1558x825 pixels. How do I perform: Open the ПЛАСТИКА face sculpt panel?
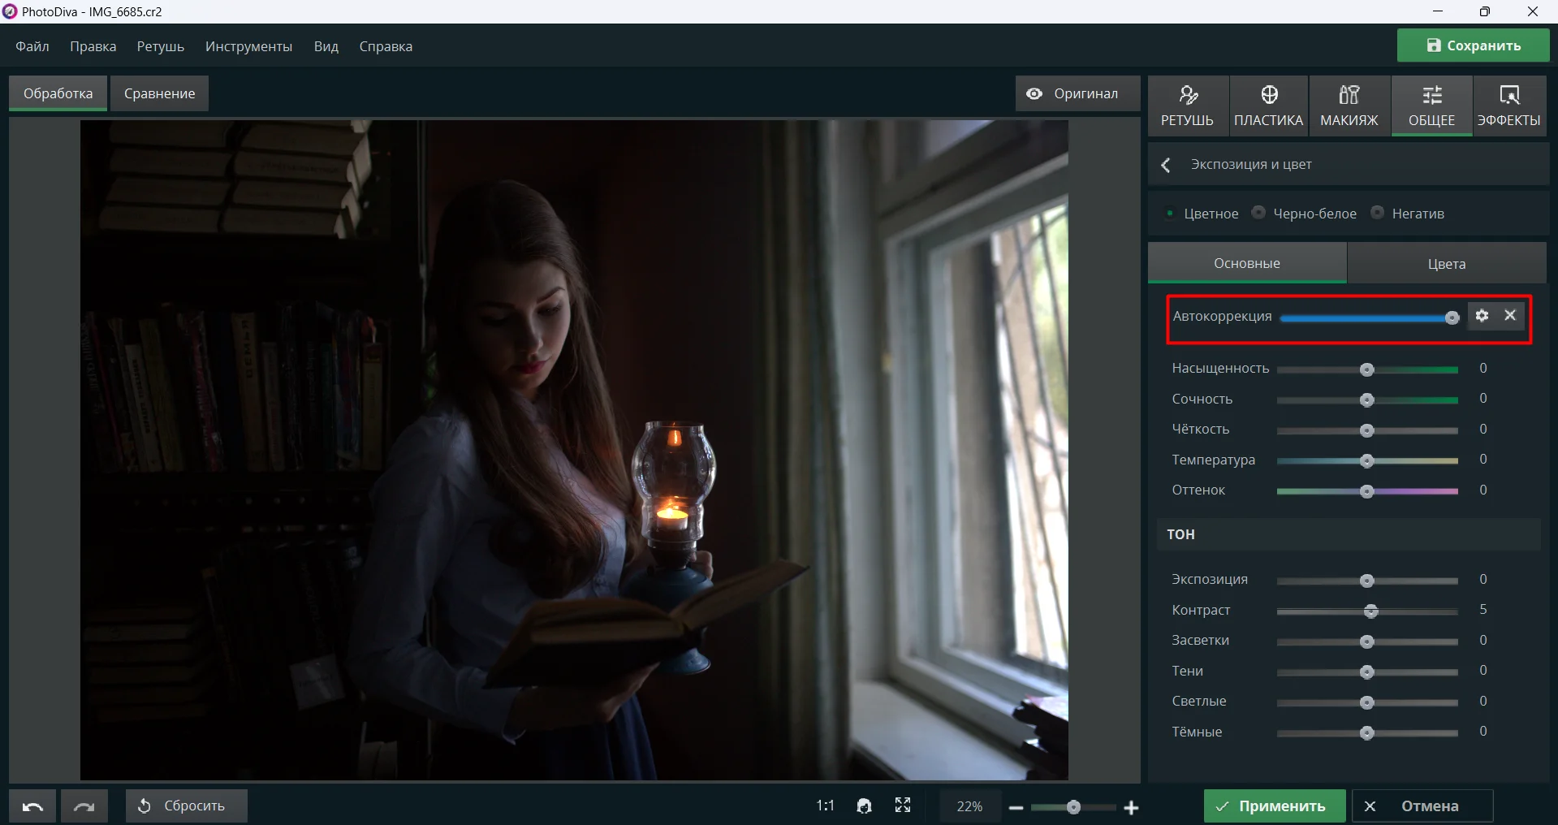point(1269,106)
